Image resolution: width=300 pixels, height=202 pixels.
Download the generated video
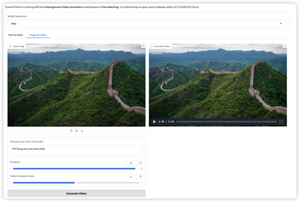[284, 46]
